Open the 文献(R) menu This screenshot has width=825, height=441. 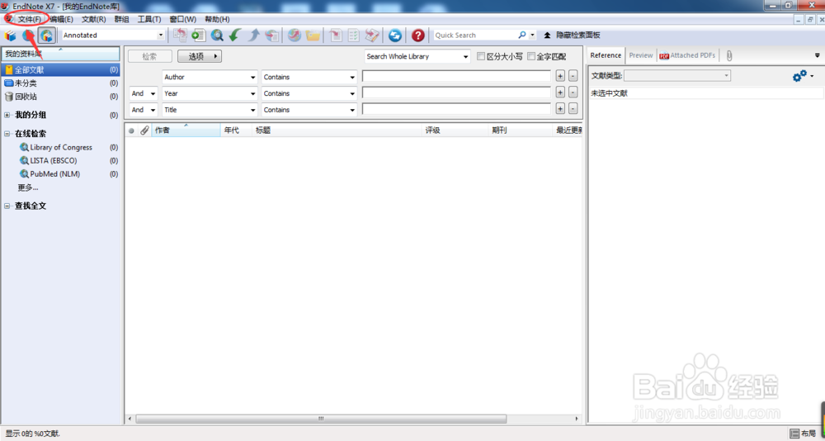point(94,19)
